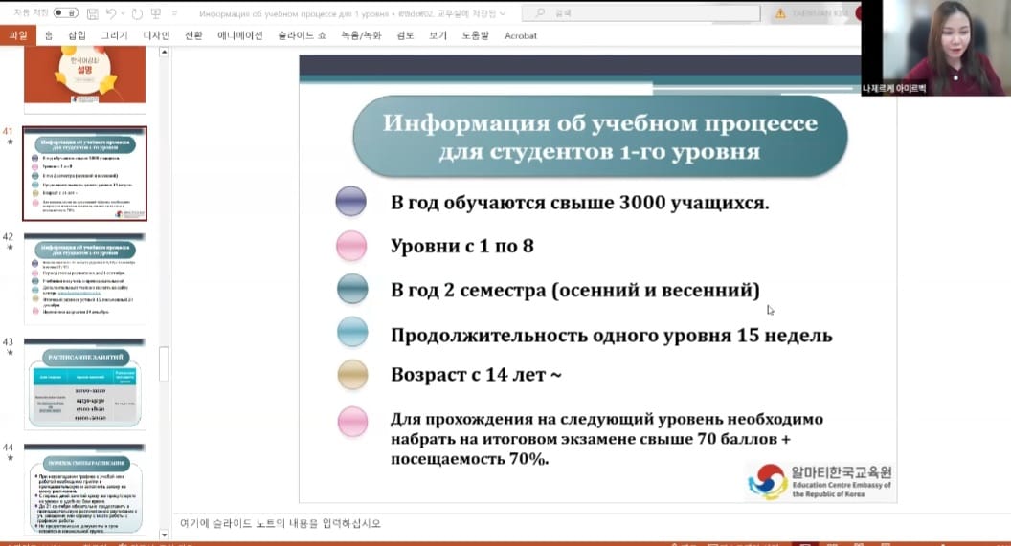1011x546 pixels.
Task: Click the search box in title bar
Action: (x=641, y=14)
